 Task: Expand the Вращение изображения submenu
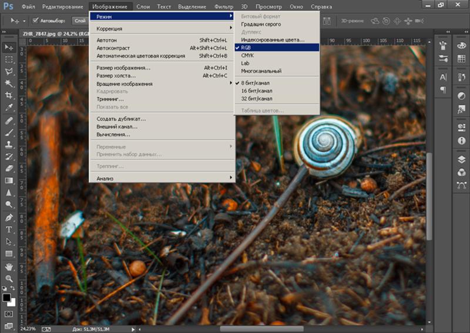click(162, 84)
